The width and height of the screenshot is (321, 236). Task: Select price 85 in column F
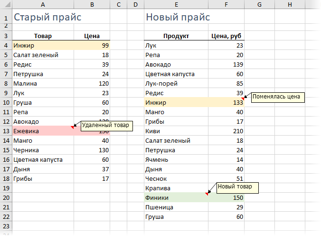pyautogui.click(x=226, y=84)
